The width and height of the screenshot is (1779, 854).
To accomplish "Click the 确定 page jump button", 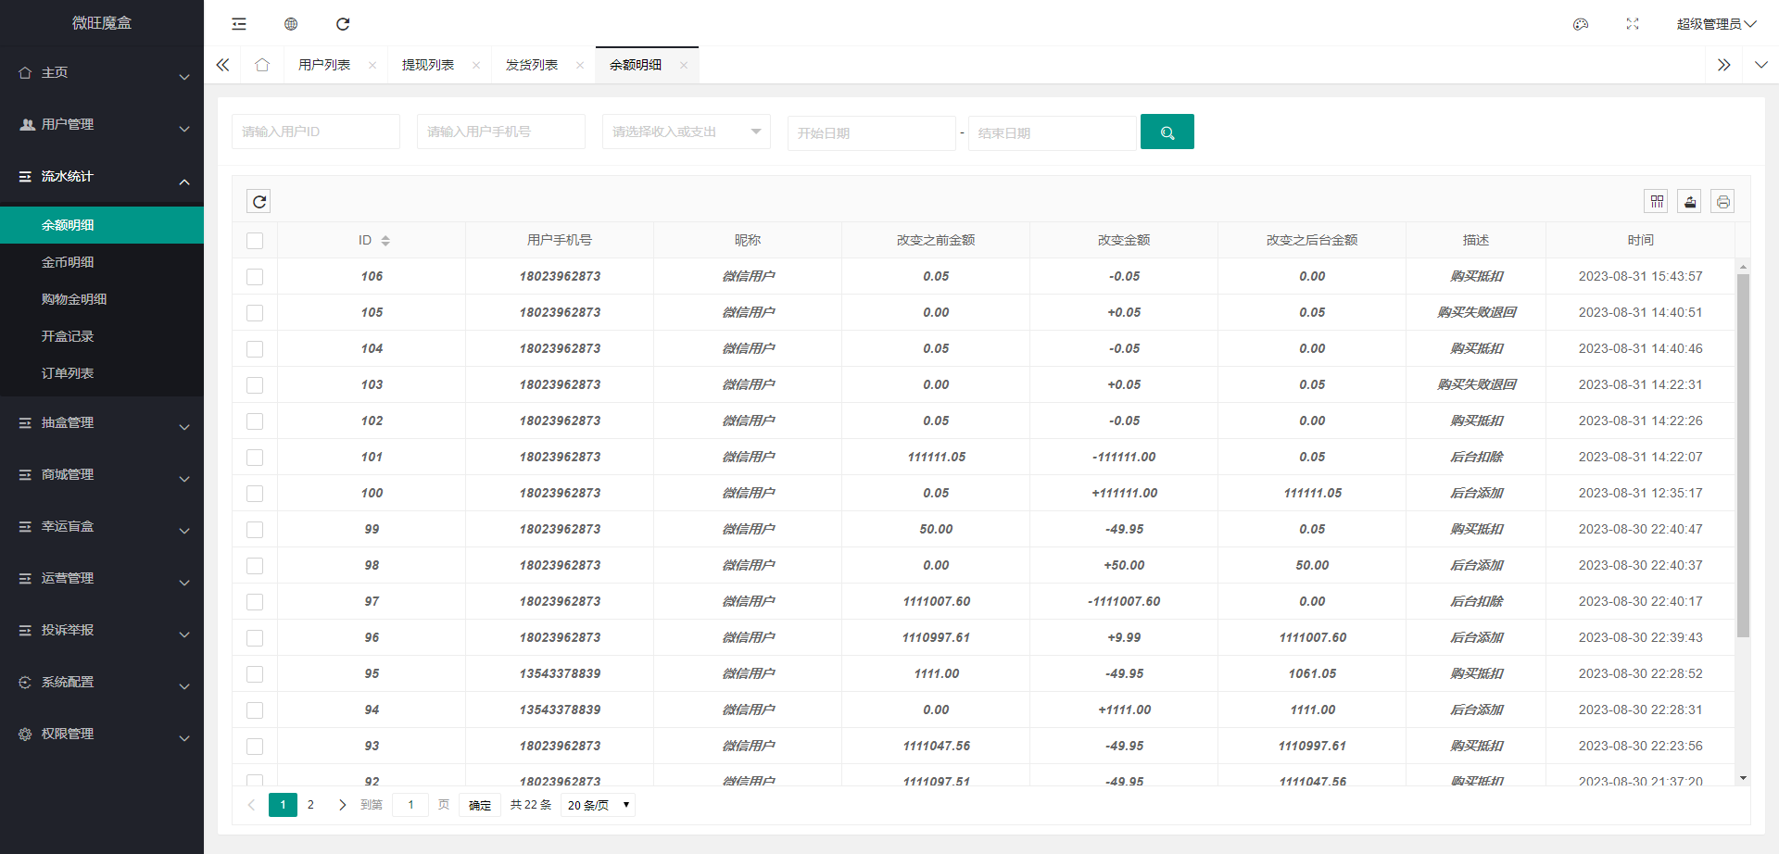I will [480, 805].
